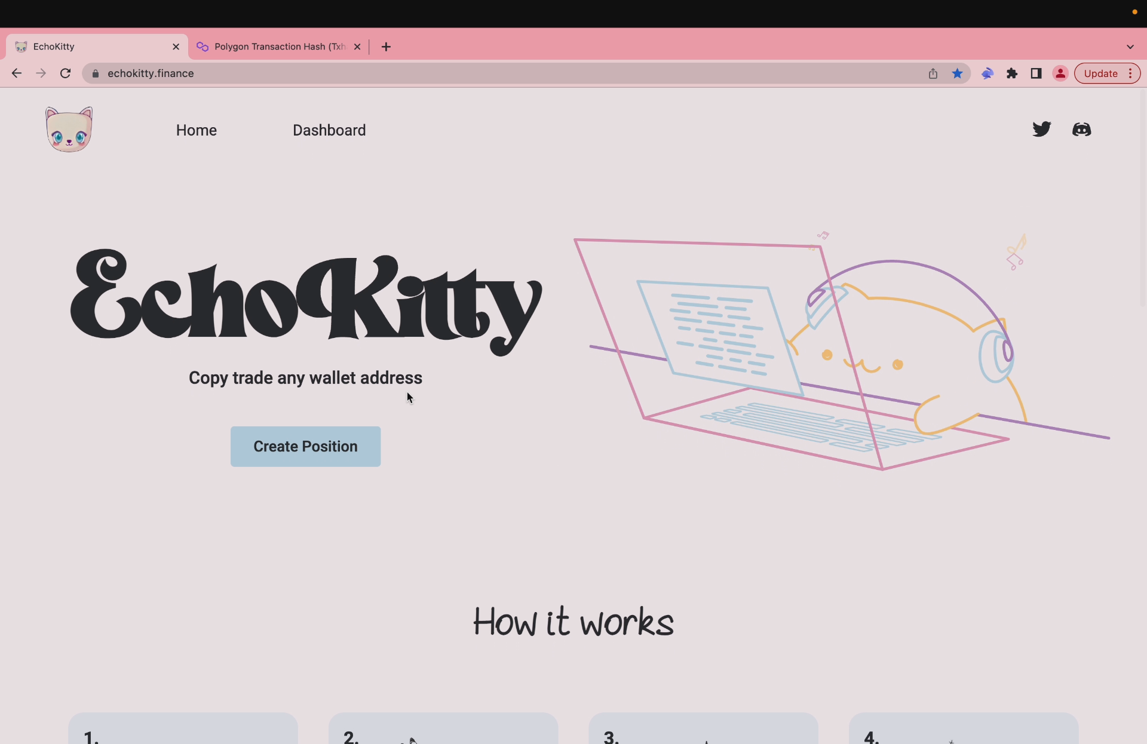Screen dimensions: 1147x744
Task: Click the step card numbered 1.
Action: pos(183,728)
